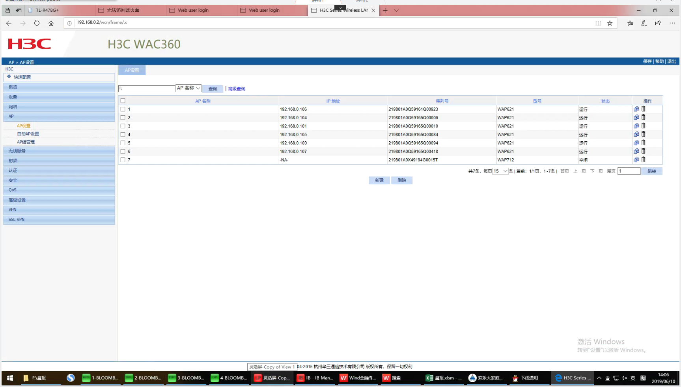The height and width of the screenshot is (387, 681).
Task: Check the box for AP 2
Action: click(x=123, y=118)
